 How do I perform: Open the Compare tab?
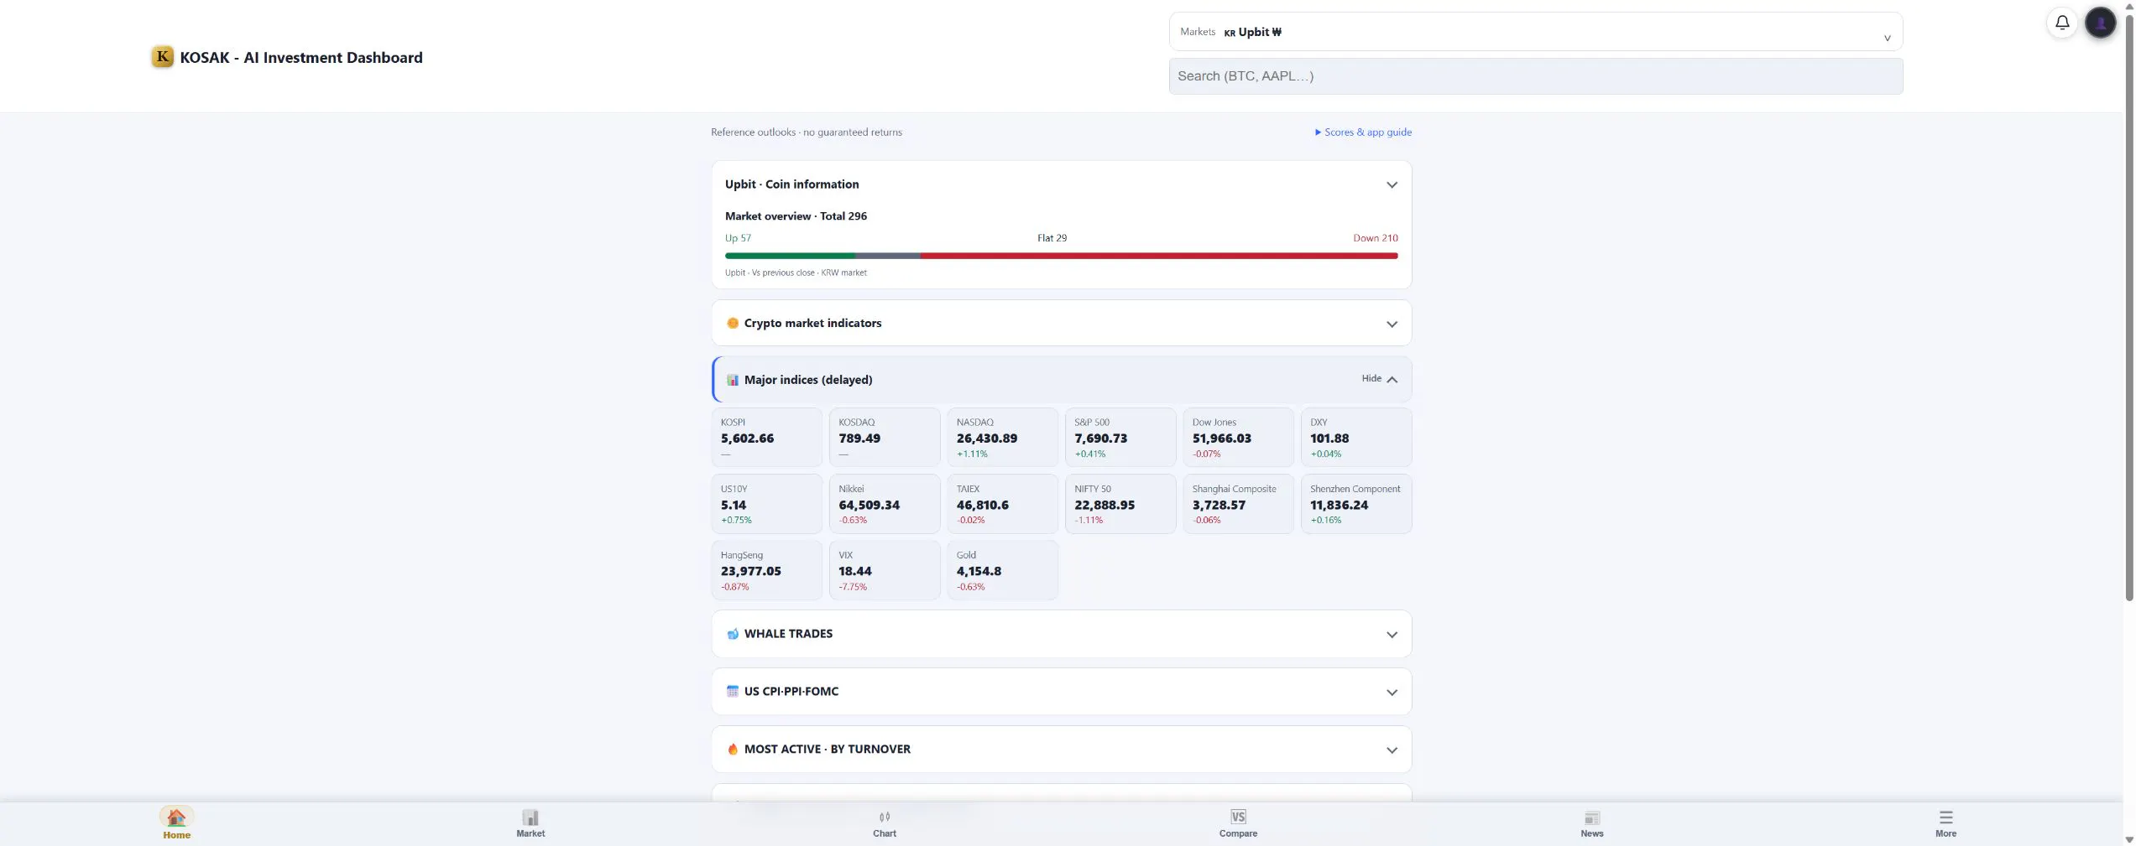1238,823
